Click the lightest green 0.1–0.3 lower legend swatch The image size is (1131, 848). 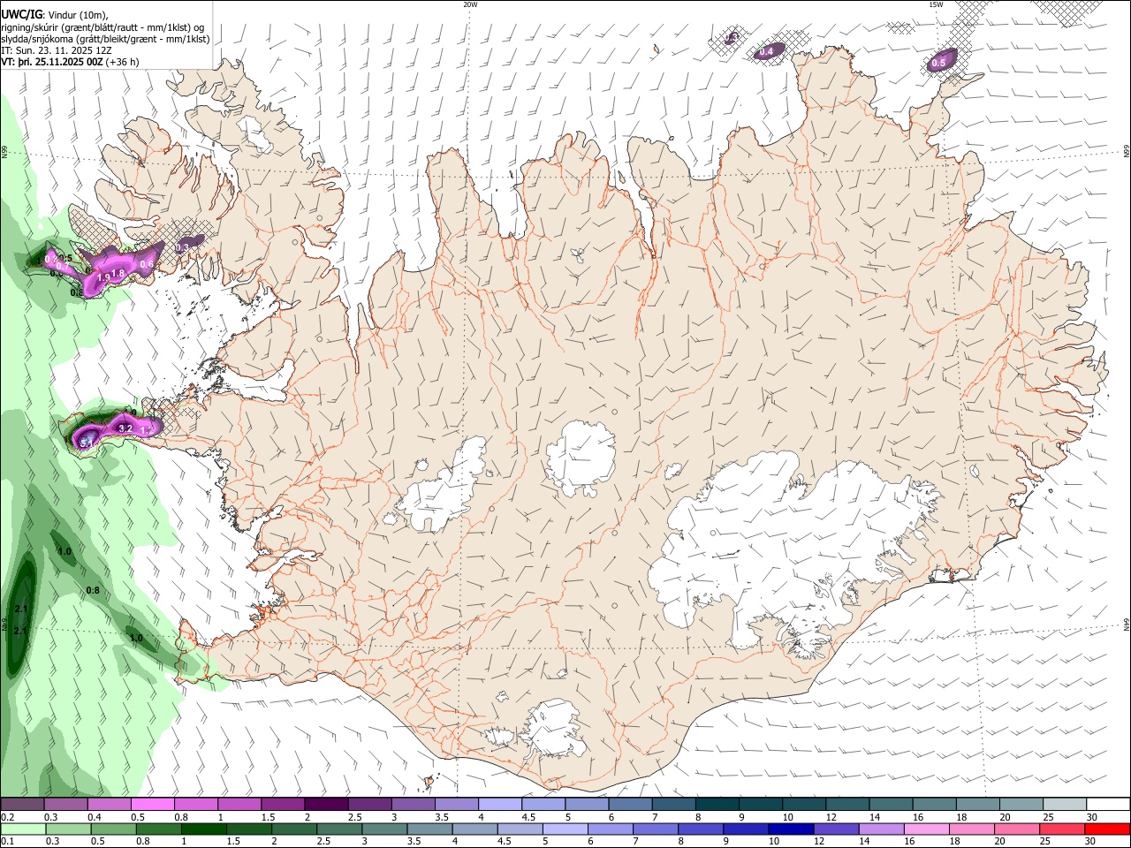(x=22, y=829)
